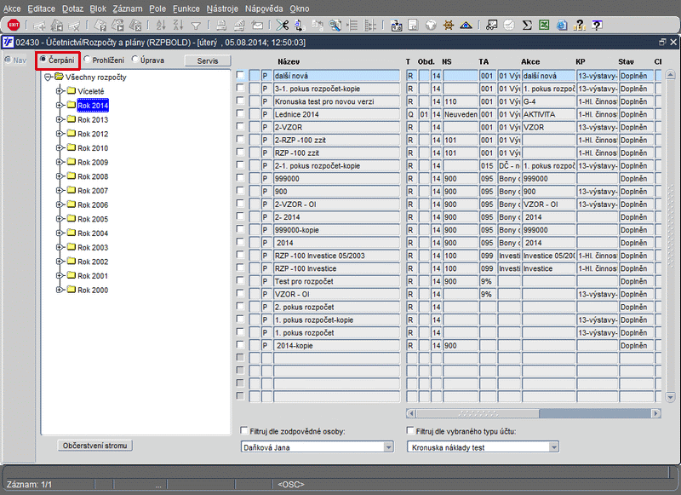Open the Nápověda menu

[x=264, y=9]
